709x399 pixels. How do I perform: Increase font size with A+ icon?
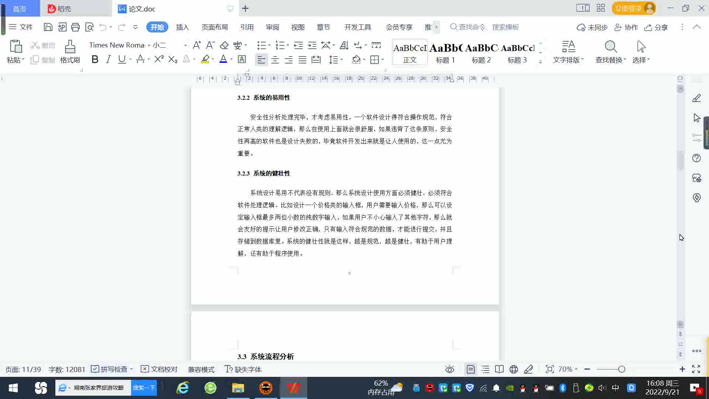[x=197, y=45]
